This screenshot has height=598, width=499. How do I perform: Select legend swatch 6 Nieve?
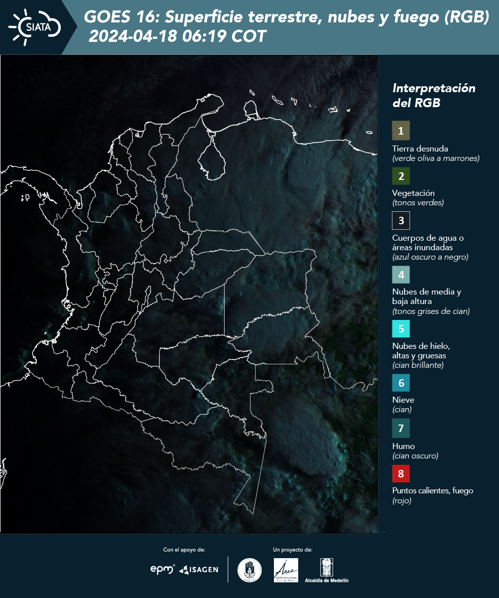pos(401,383)
